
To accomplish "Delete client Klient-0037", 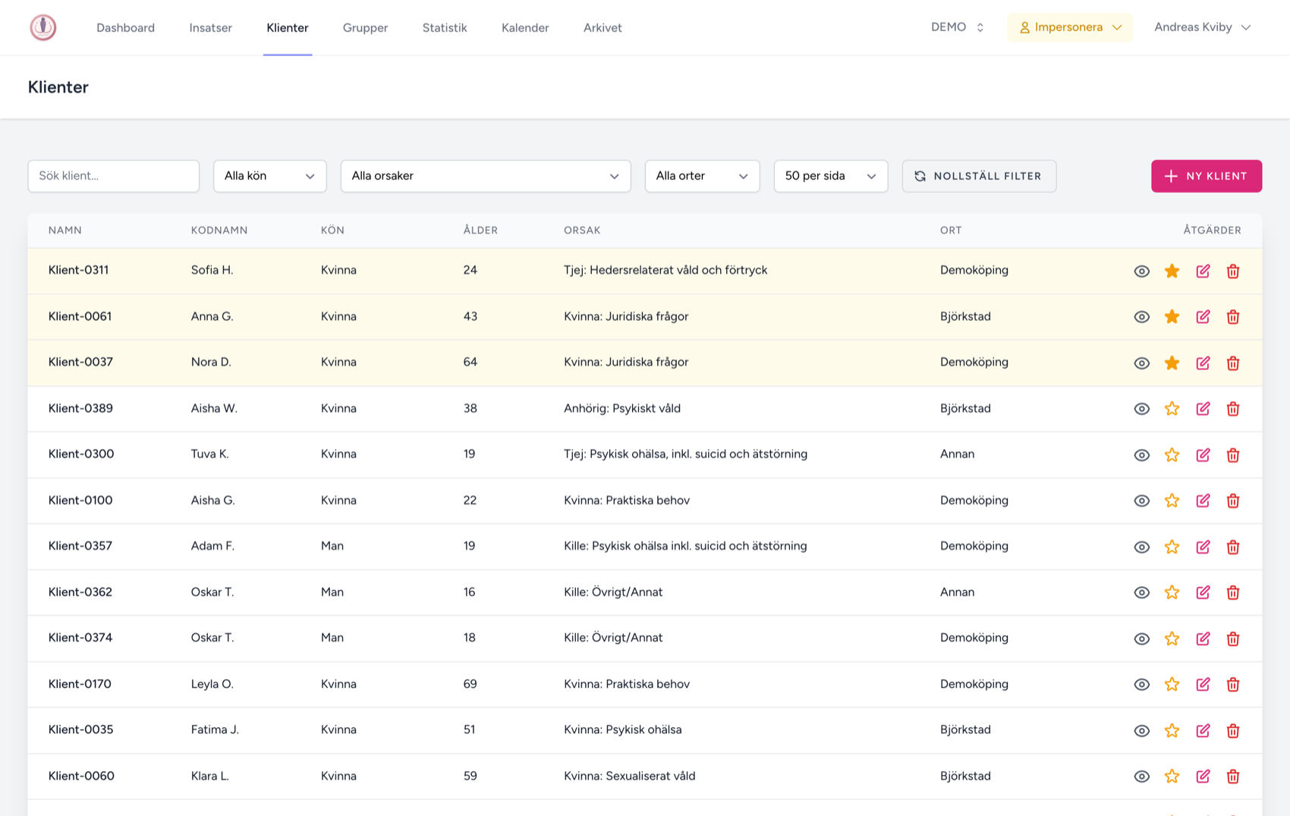I will (x=1233, y=362).
